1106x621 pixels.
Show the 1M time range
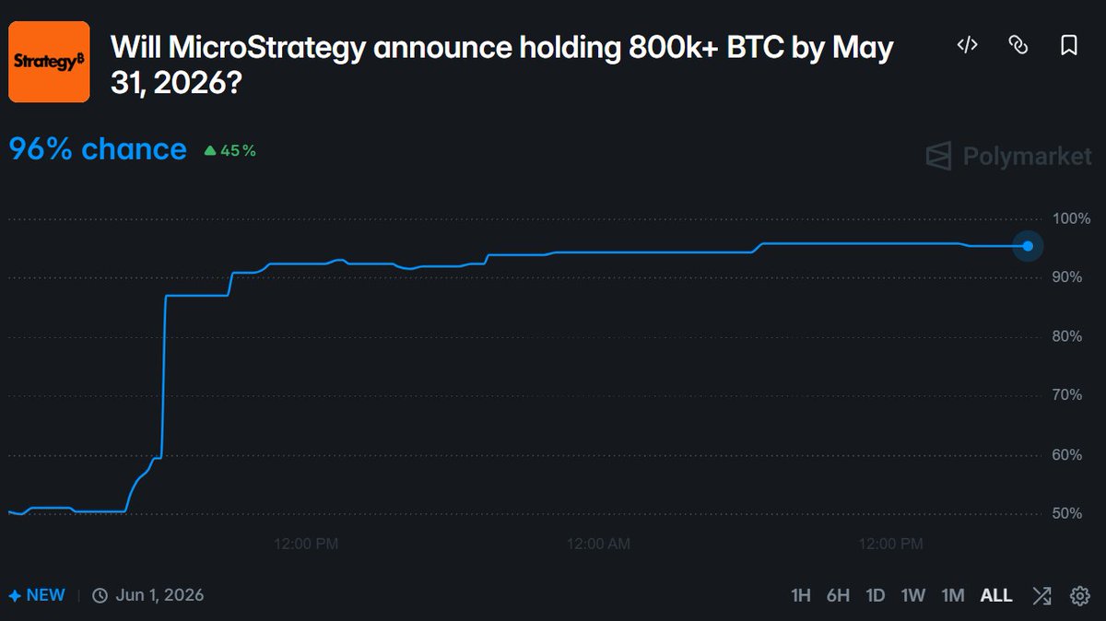[952, 595]
